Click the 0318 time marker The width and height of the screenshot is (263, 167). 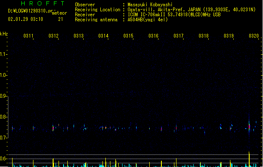(x=204, y=36)
